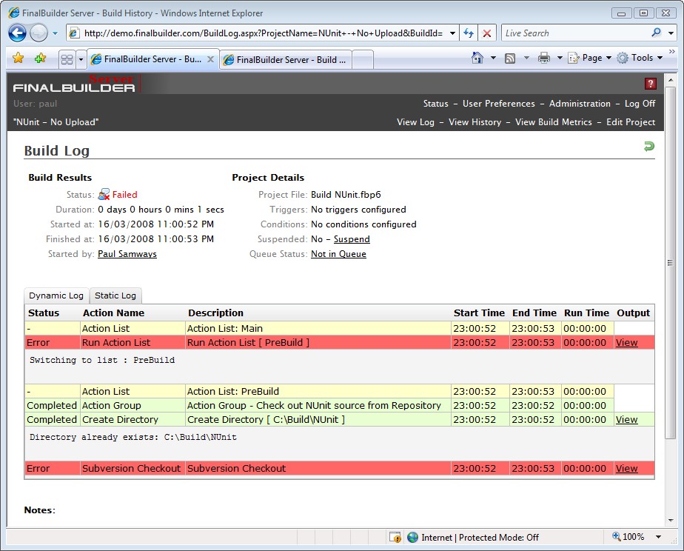Image resolution: width=684 pixels, height=551 pixels.
Task: Expand the command bar overflow chevron
Action: [672, 52]
